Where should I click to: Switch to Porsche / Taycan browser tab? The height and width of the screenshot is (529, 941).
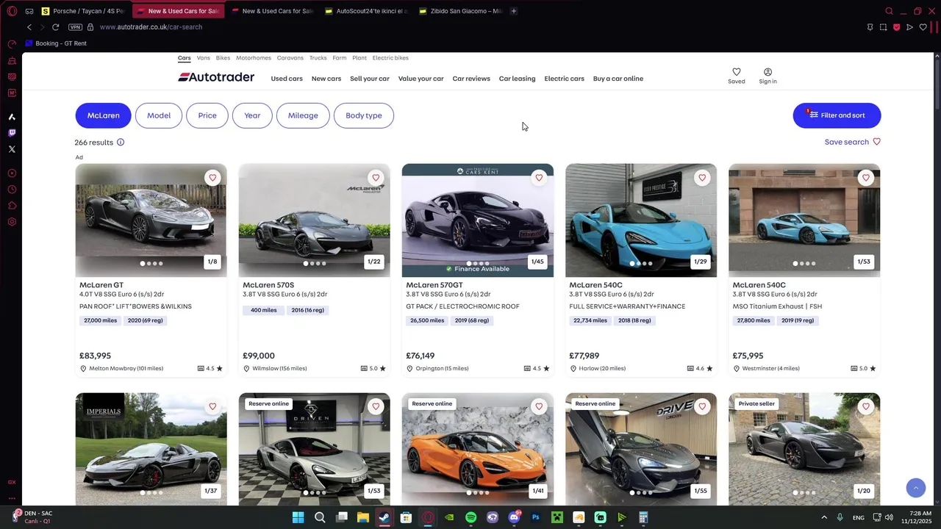(x=82, y=11)
